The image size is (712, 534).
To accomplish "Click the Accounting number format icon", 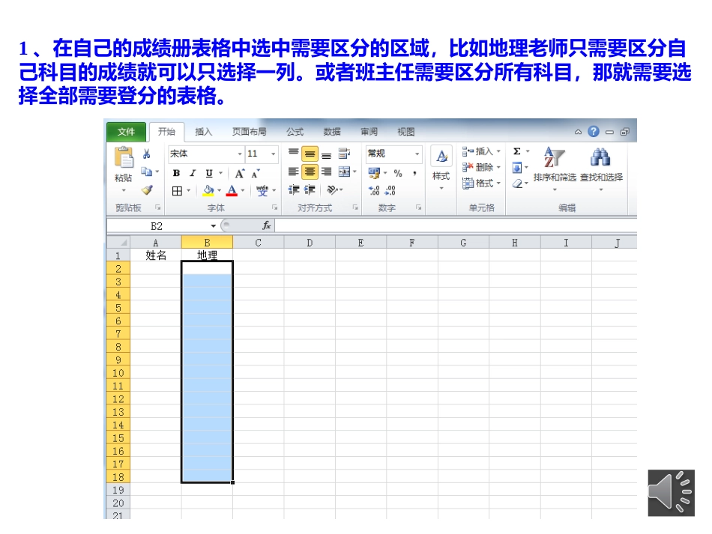I will pyautogui.click(x=374, y=173).
